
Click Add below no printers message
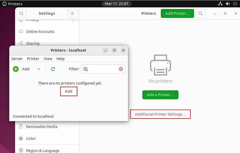tap(69, 91)
